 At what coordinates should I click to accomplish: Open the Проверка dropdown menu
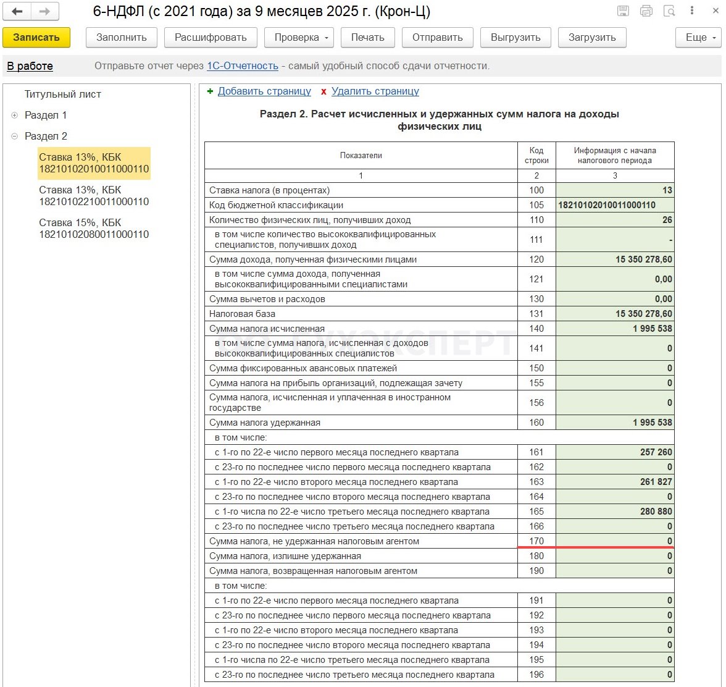(x=299, y=38)
